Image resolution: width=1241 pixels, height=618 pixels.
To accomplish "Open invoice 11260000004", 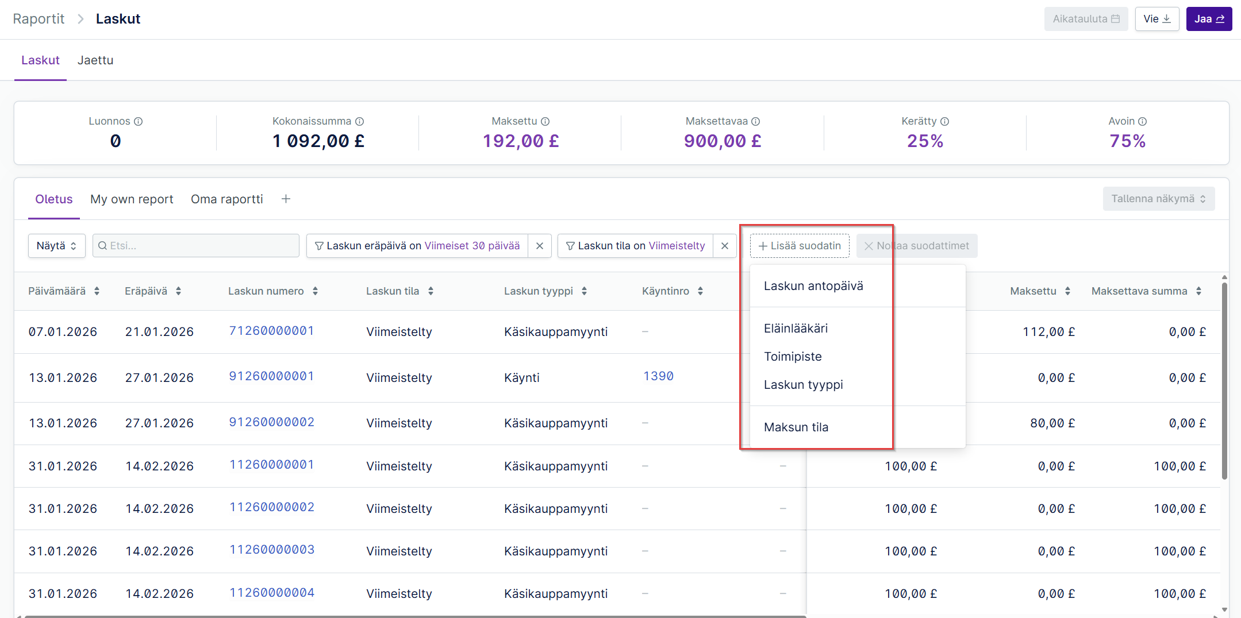I will pyautogui.click(x=272, y=593).
